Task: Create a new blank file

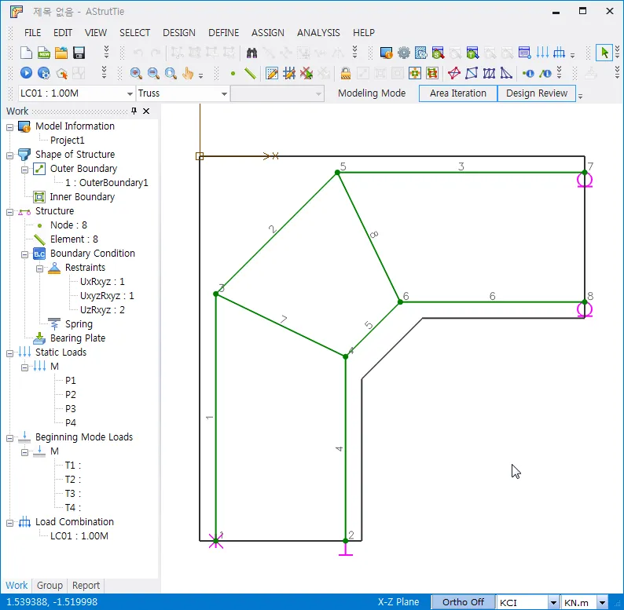Action: click(26, 53)
